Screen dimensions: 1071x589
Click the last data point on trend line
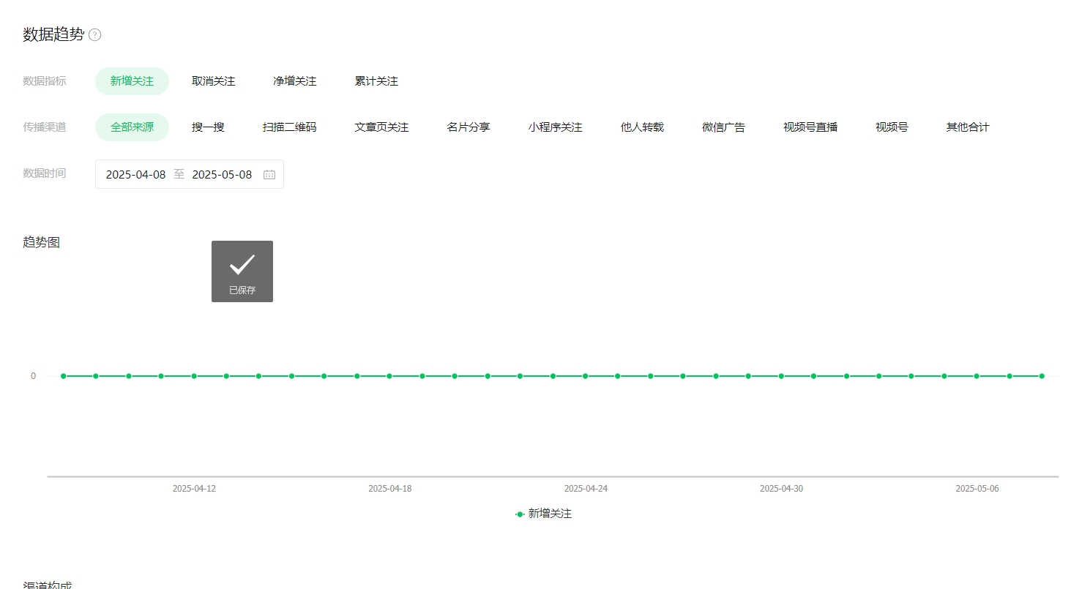click(1042, 376)
